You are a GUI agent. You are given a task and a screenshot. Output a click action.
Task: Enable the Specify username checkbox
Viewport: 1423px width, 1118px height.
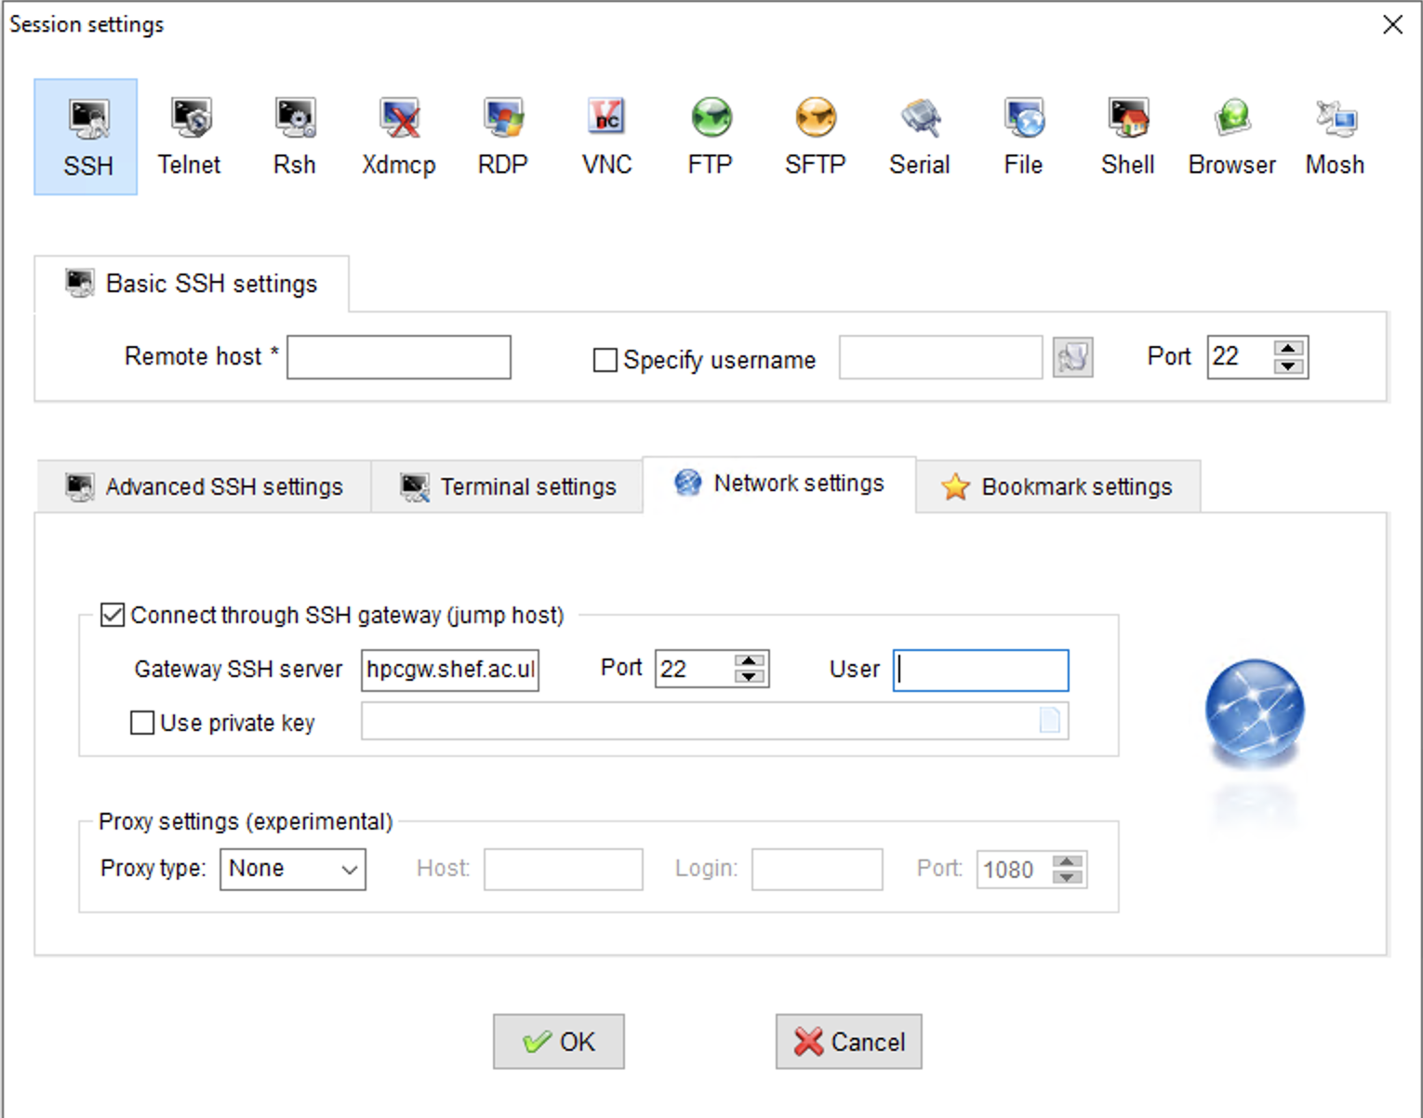605,359
